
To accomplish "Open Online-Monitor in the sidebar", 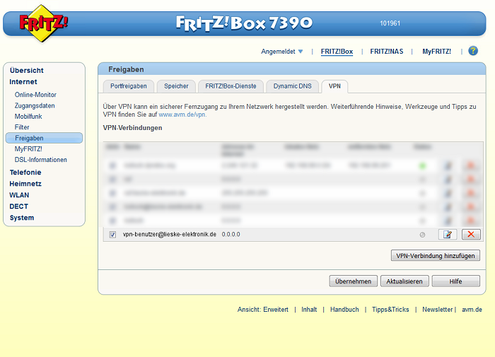I will (x=35, y=95).
